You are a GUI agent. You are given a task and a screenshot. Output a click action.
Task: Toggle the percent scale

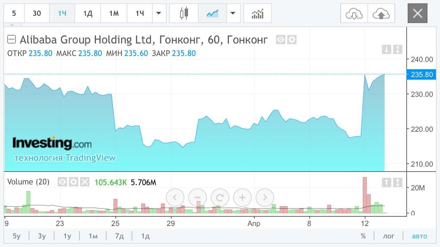tap(363, 236)
